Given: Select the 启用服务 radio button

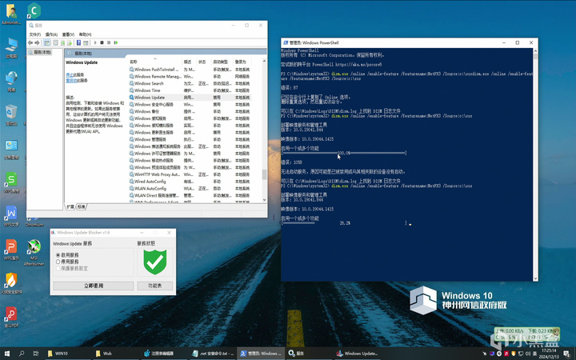Looking at the screenshot, I should click(x=58, y=255).
